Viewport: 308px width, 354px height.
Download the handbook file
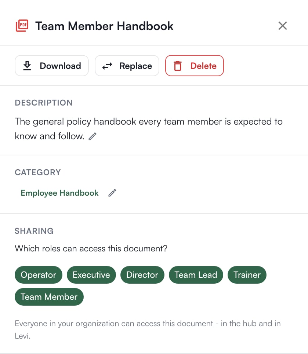coord(51,66)
